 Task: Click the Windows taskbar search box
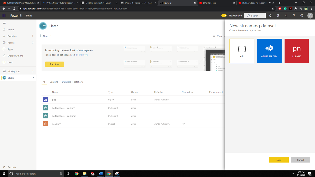(x=36, y=174)
